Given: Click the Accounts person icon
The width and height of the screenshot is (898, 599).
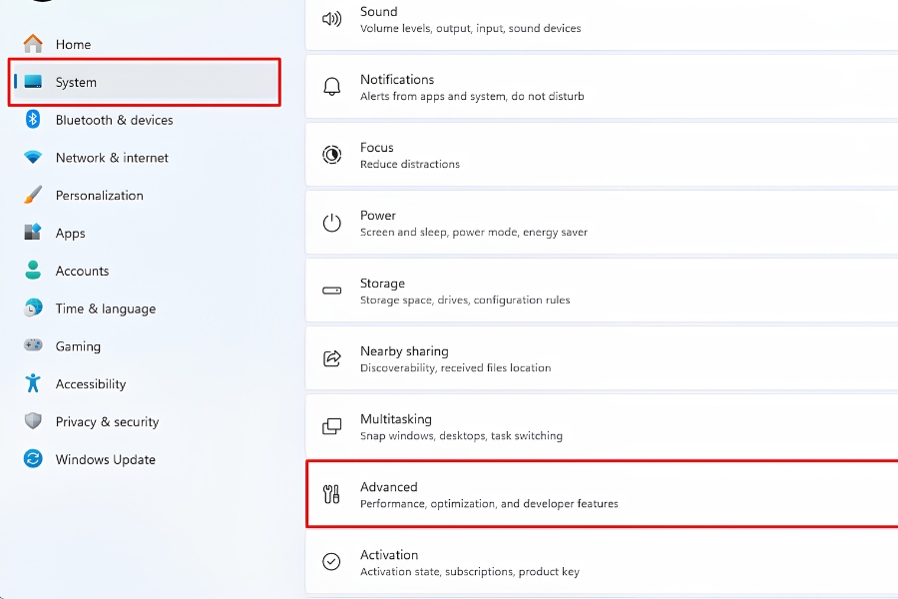Looking at the screenshot, I should [x=33, y=270].
